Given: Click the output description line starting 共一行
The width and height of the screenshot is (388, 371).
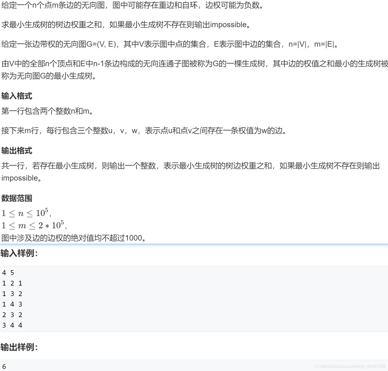Looking at the screenshot, I should [191, 166].
